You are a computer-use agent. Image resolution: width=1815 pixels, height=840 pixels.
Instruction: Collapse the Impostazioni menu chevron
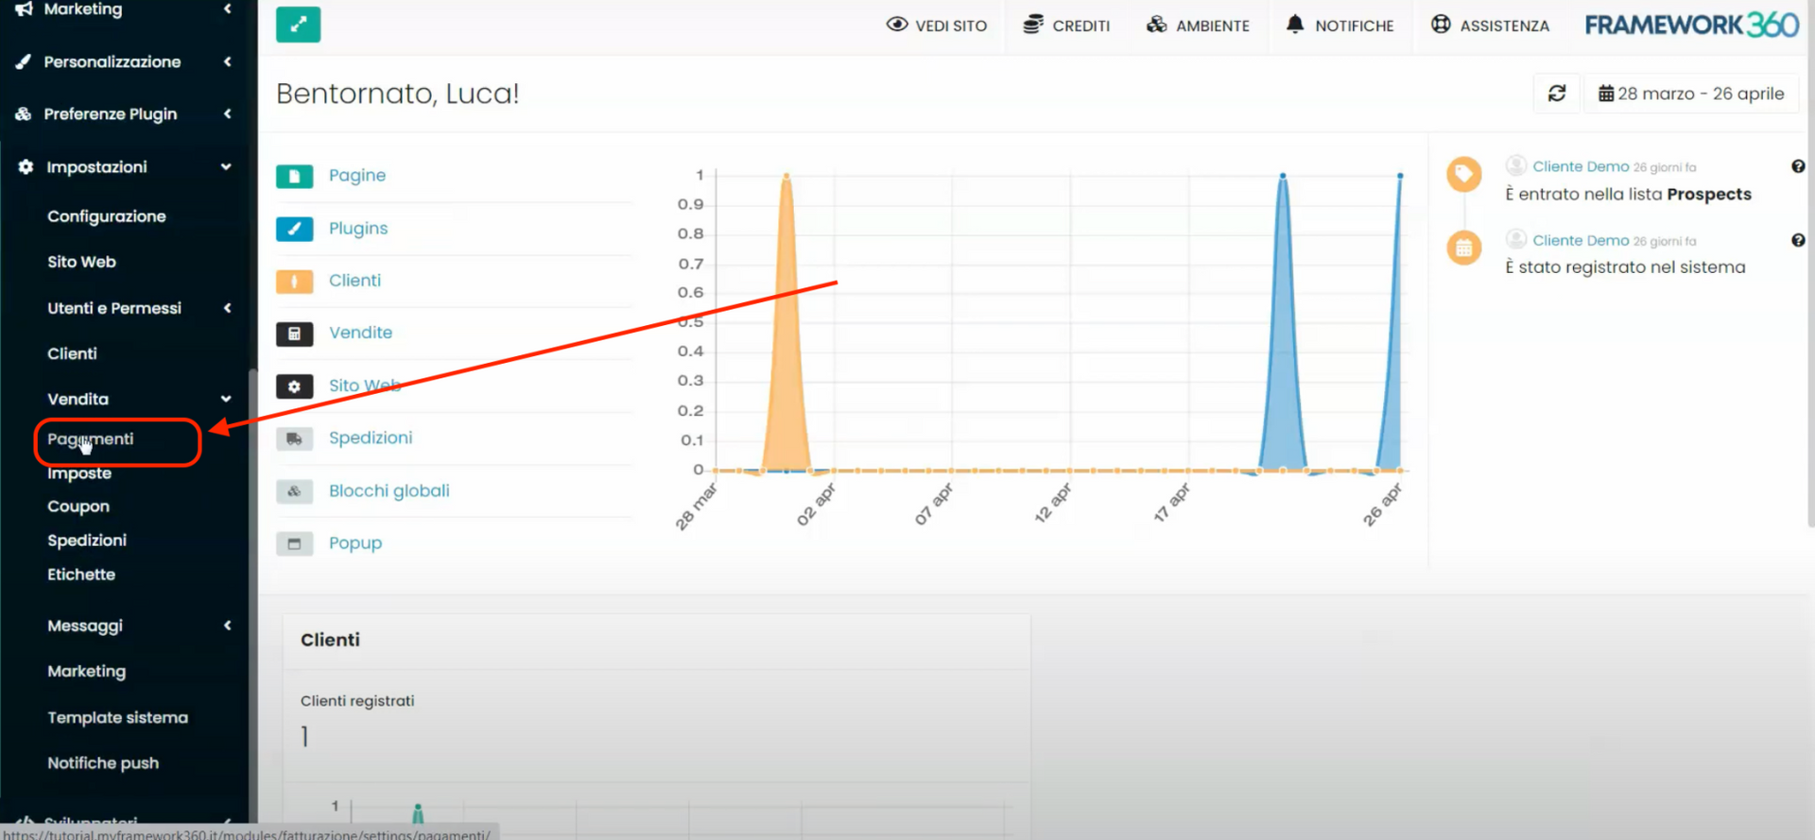(226, 167)
